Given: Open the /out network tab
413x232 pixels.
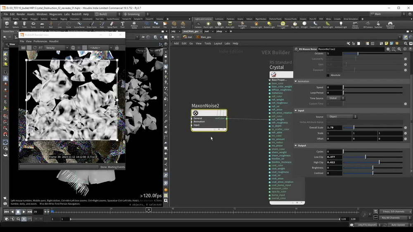Looking at the screenshot, I should pos(206,31).
